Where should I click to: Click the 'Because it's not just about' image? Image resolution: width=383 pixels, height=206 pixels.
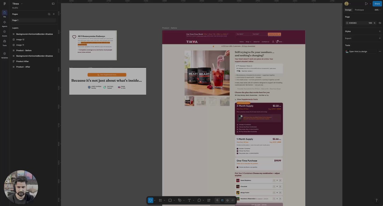[108, 81]
